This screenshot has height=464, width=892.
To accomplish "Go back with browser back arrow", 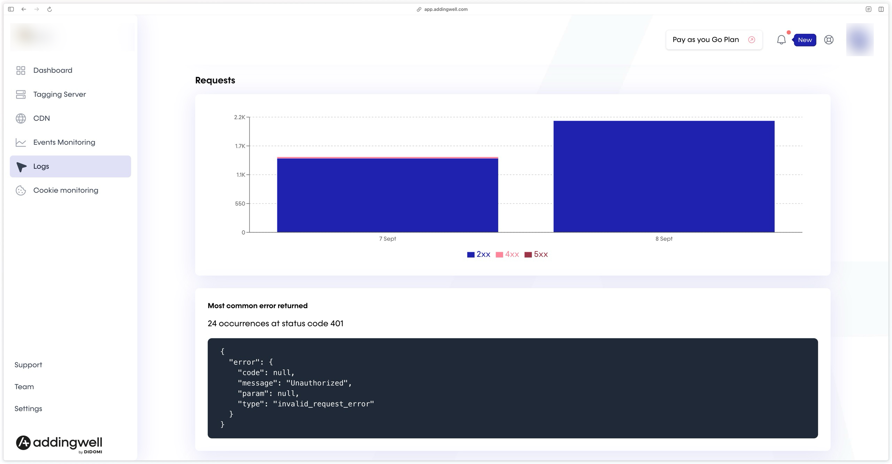I will click(24, 9).
